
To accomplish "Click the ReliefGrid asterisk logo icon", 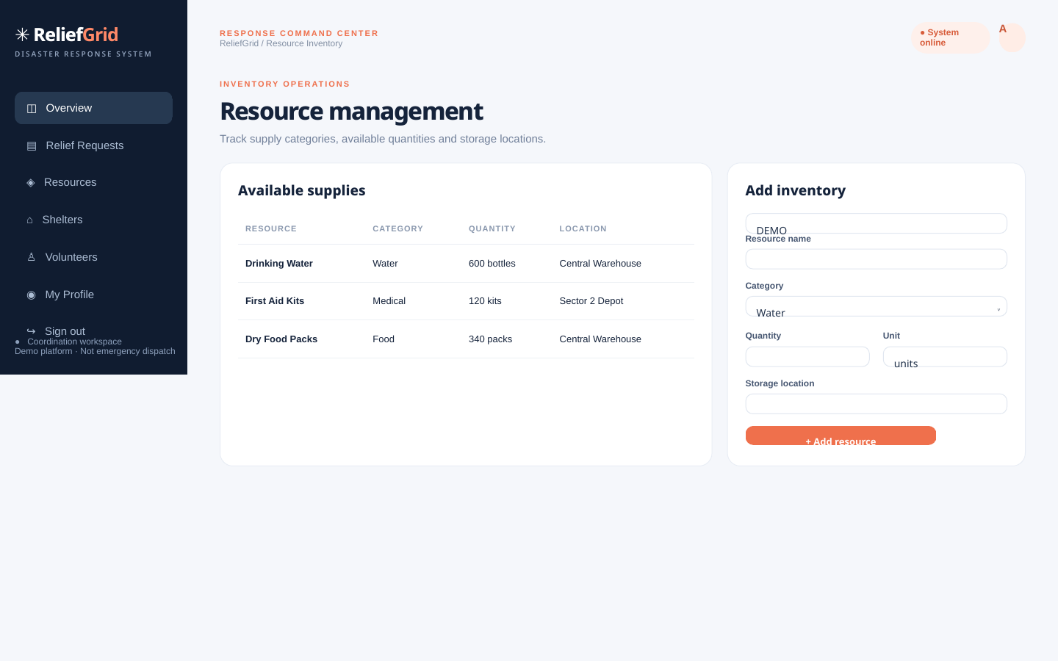I will [x=22, y=35].
